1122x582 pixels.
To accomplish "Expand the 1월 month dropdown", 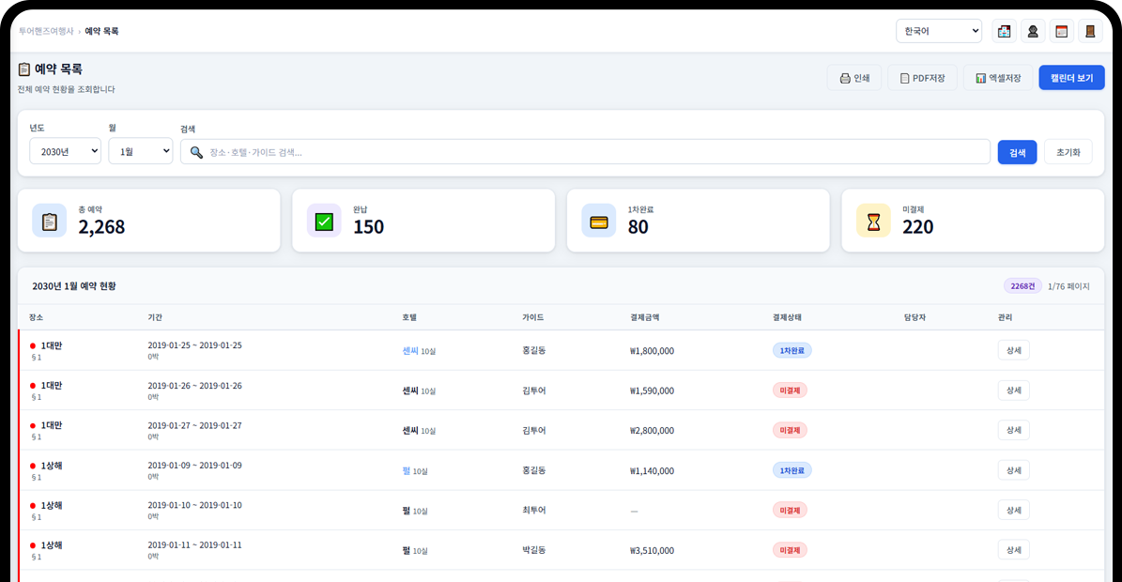I will (x=140, y=151).
